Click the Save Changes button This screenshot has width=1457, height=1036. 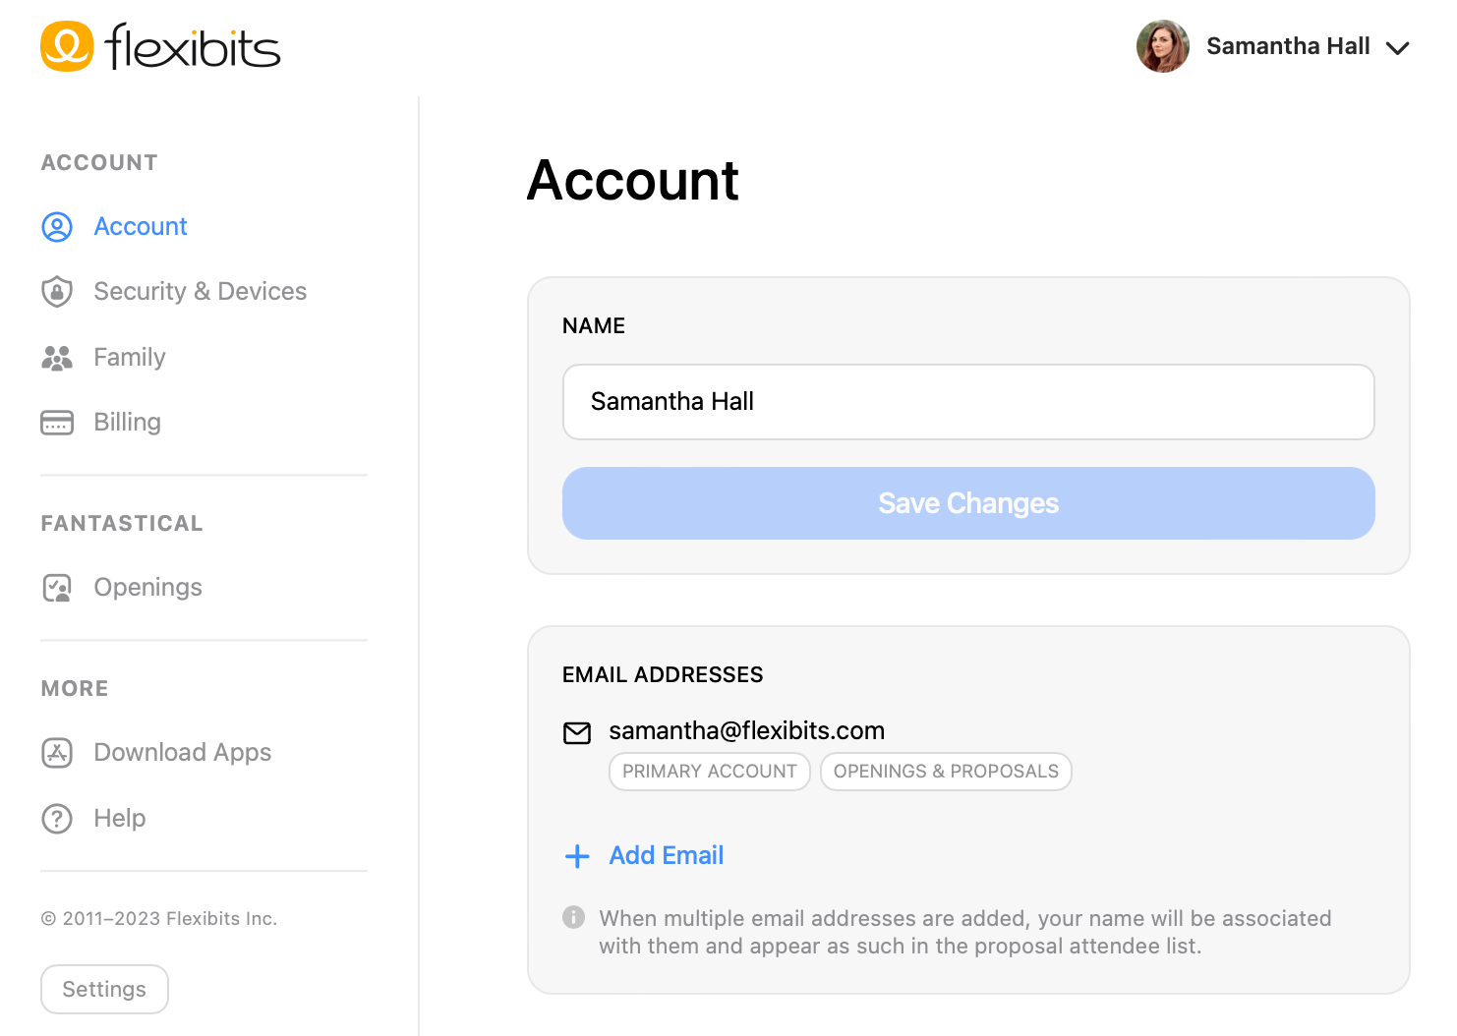click(968, 503)
